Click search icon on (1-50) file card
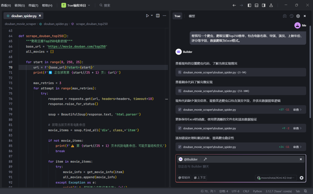 (x=180, y=72)
